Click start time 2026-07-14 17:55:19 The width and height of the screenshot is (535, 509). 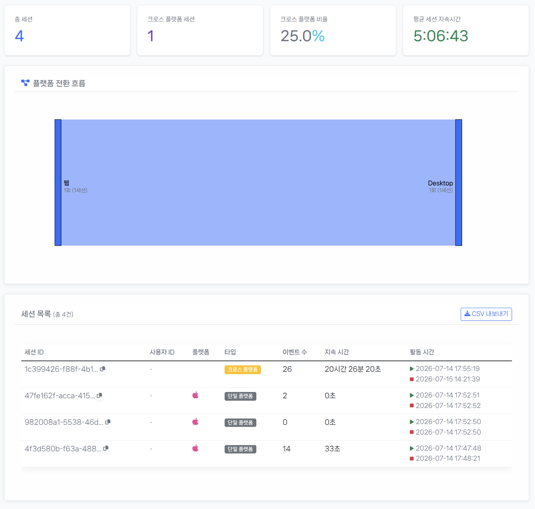coord(447,369)
